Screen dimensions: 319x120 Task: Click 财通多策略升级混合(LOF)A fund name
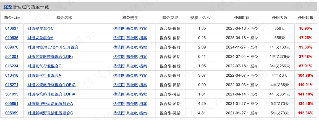tap(51, 94)
